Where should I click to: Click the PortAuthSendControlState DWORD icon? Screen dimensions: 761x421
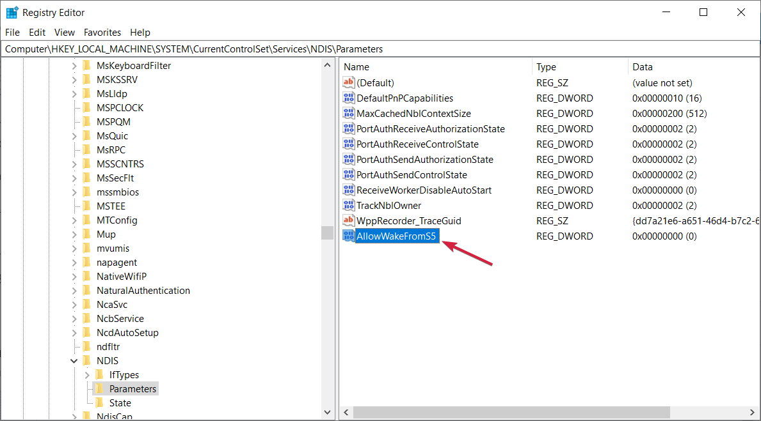coord(348,175)
